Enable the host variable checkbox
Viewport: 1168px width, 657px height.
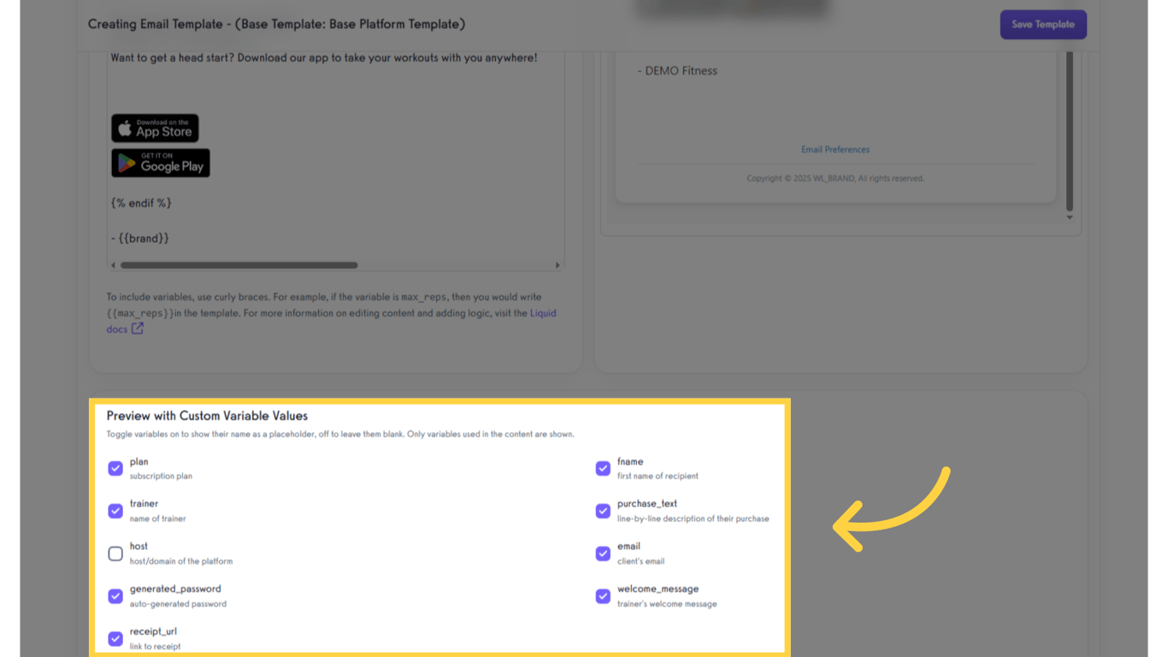point(115,553)
